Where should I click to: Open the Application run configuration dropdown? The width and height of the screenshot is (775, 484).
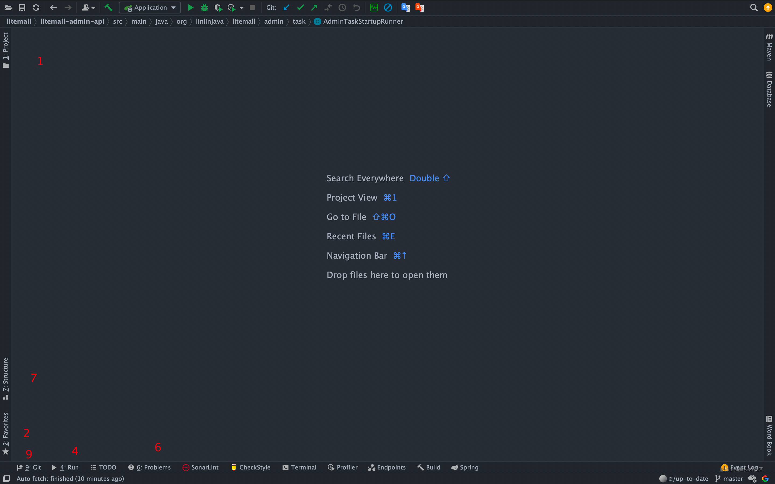pyautogui.click(x=150, y=8)
